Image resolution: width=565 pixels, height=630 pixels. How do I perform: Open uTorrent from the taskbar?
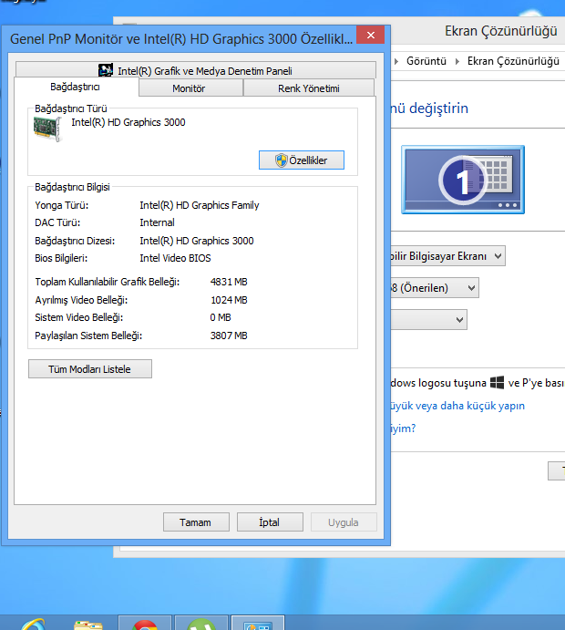pos(201,623)
